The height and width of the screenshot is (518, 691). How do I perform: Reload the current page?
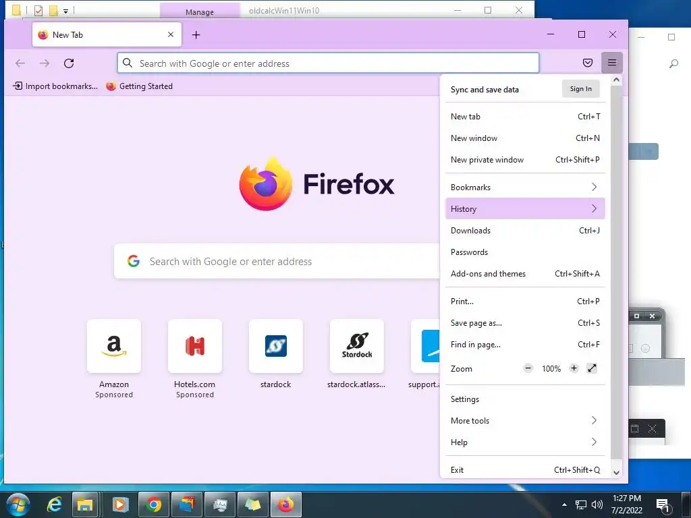(x=69, y=63)
